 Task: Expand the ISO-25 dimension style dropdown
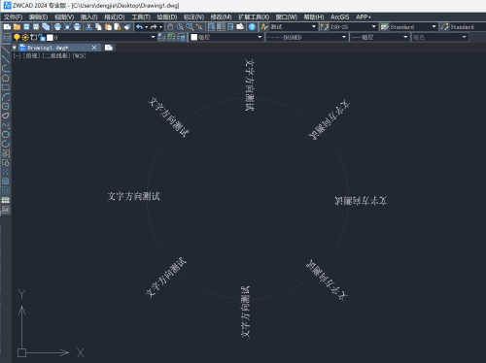click(x=349, y=27)
